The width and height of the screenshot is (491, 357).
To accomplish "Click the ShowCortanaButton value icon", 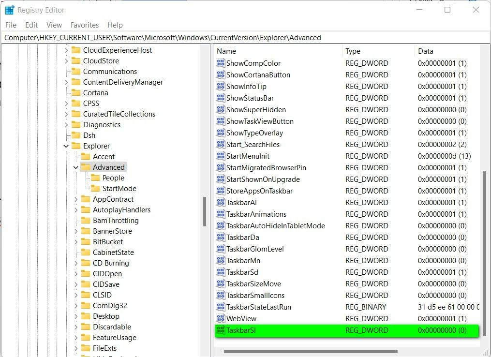I will click(221, 74).
